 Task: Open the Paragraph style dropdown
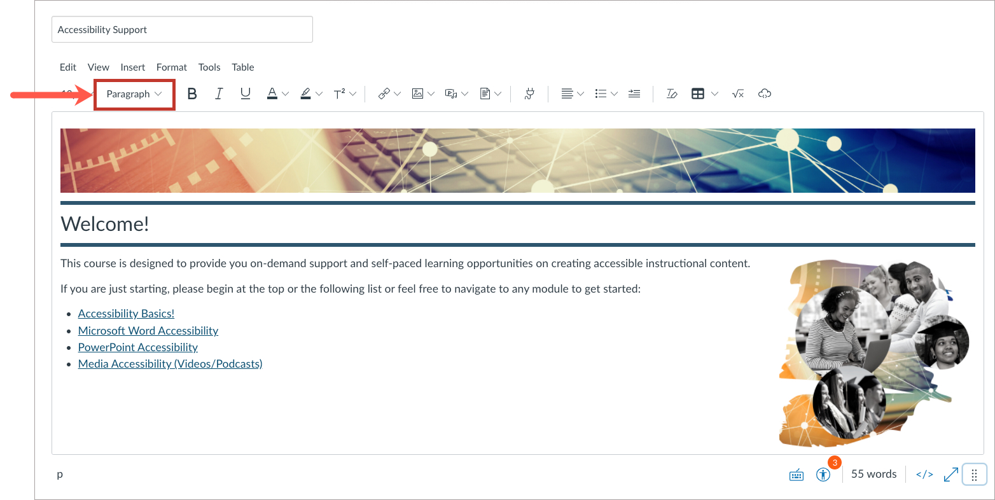click(134, 94)
